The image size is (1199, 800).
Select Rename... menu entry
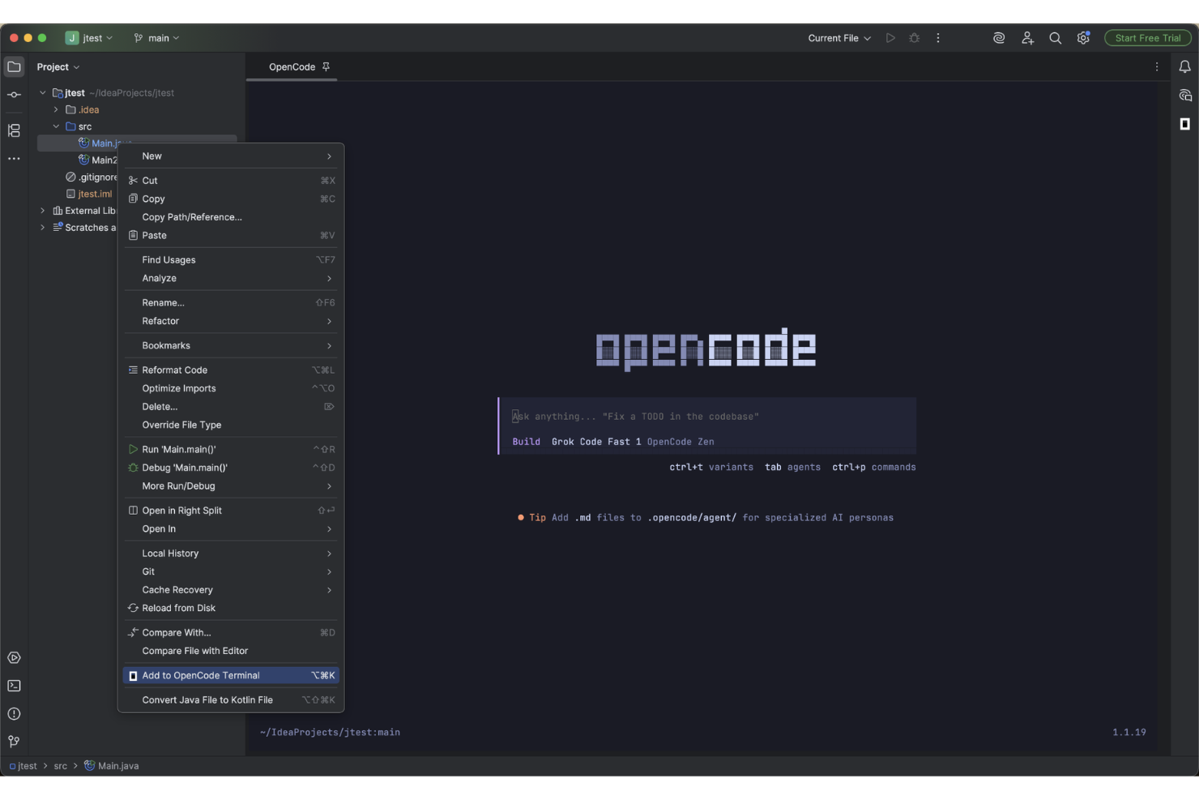(x=231, y=302)
